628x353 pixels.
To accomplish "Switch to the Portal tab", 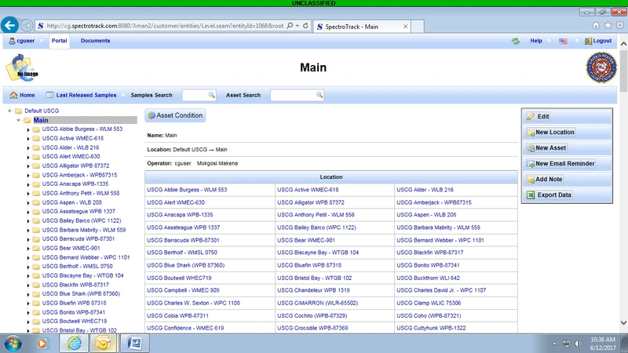I will 60,41.
